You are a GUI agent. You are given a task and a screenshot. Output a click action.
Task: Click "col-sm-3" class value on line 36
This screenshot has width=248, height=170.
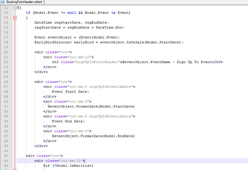[78, 131]
